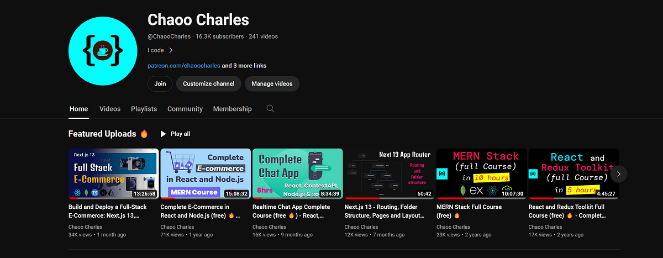Open the Complete E-commerce MERN Course thumbnail
663x258 pixels.
tap(206, 173)
